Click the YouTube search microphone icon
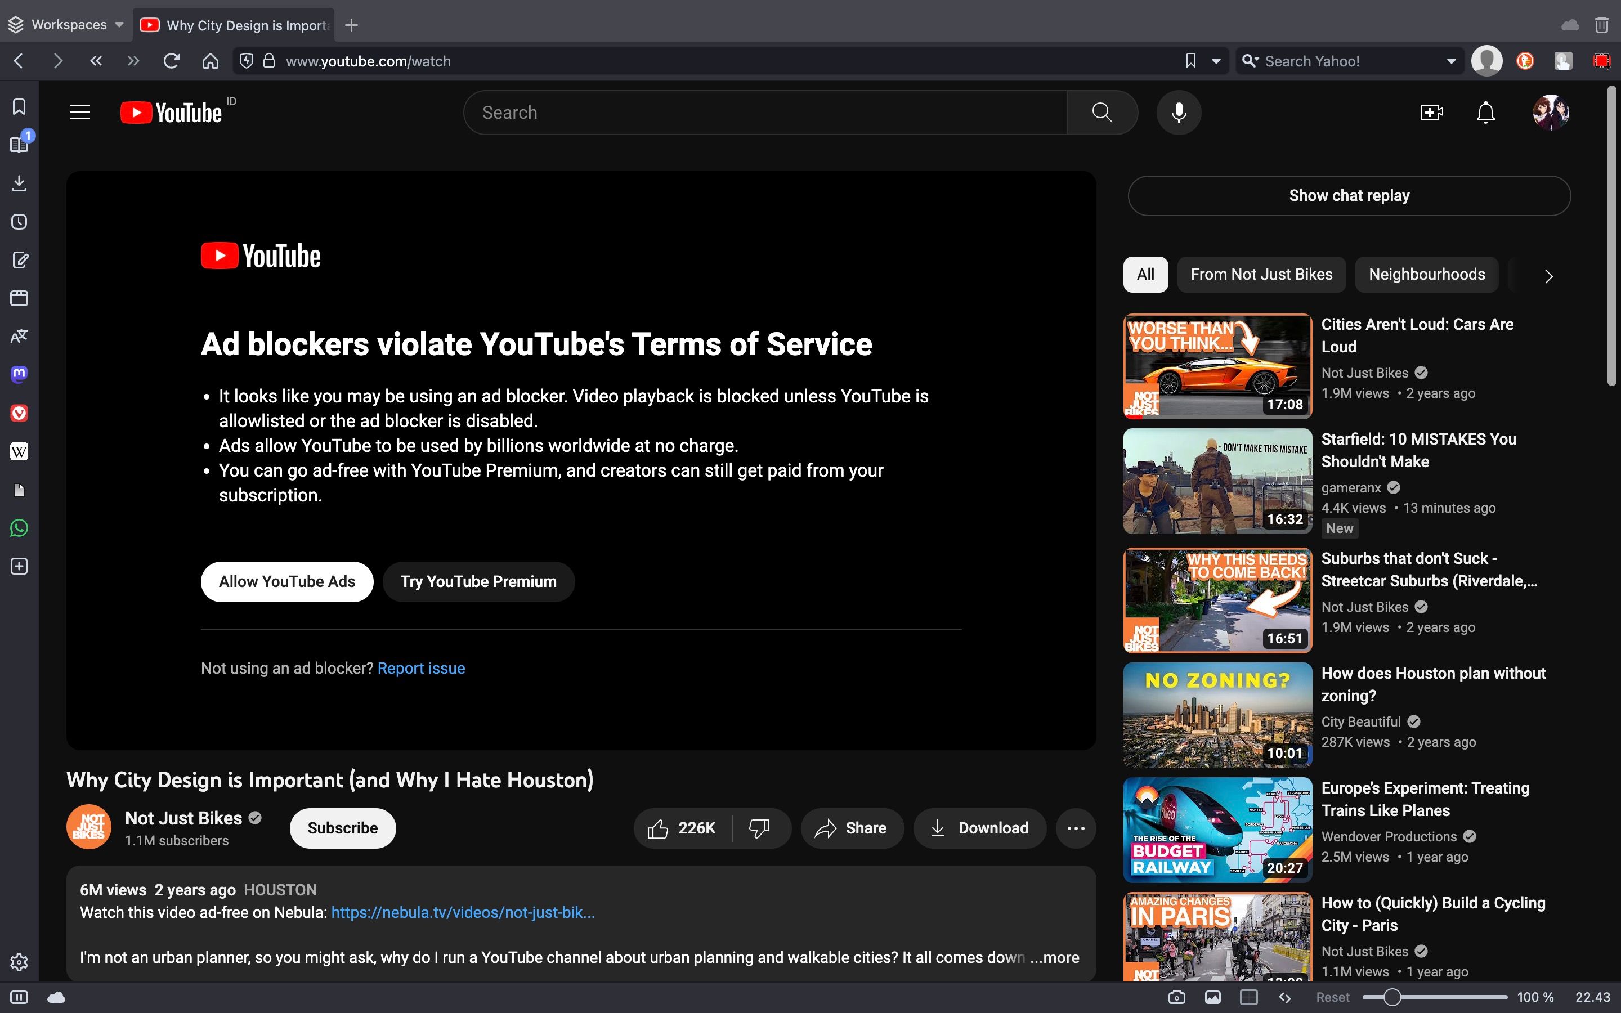 (1177, 112)
